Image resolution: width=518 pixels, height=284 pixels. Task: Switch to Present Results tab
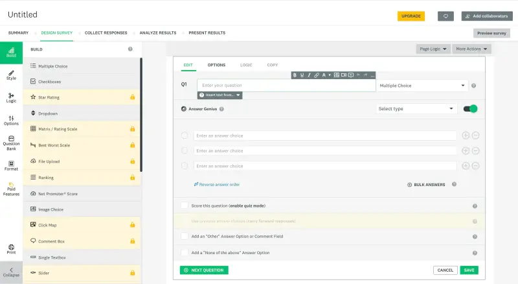coord(207,33)
